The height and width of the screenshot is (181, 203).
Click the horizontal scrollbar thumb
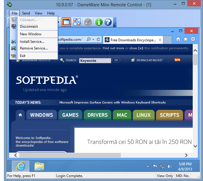[70, 155]
